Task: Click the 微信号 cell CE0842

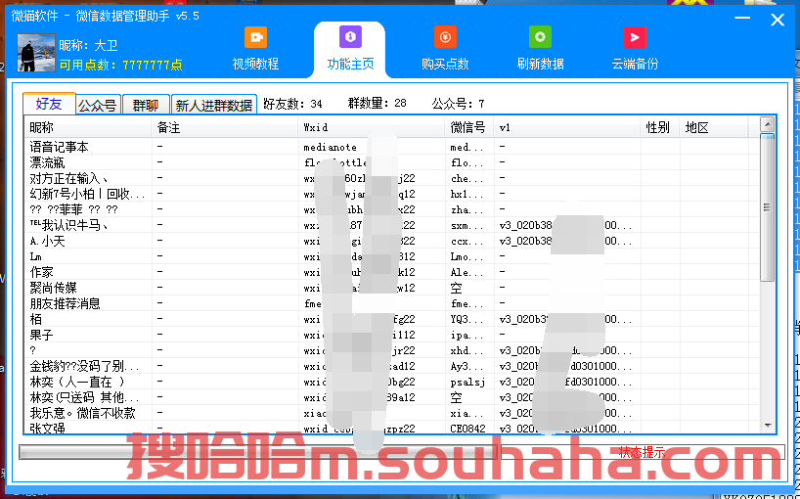Action: (x=467, y=429)
